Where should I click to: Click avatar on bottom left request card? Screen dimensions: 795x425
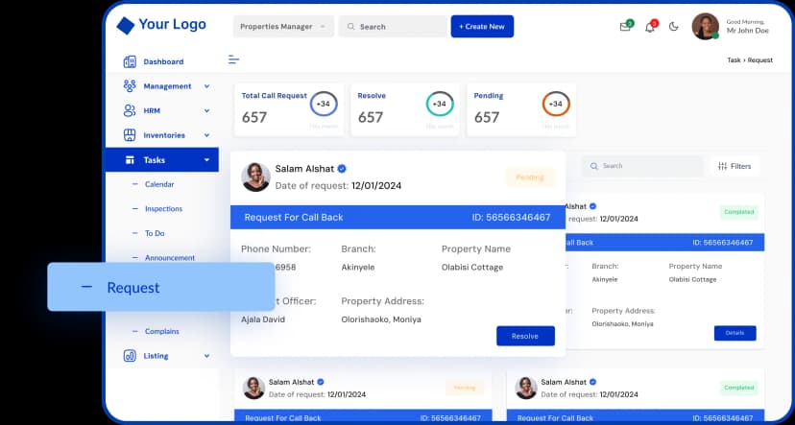click(254, 388)
